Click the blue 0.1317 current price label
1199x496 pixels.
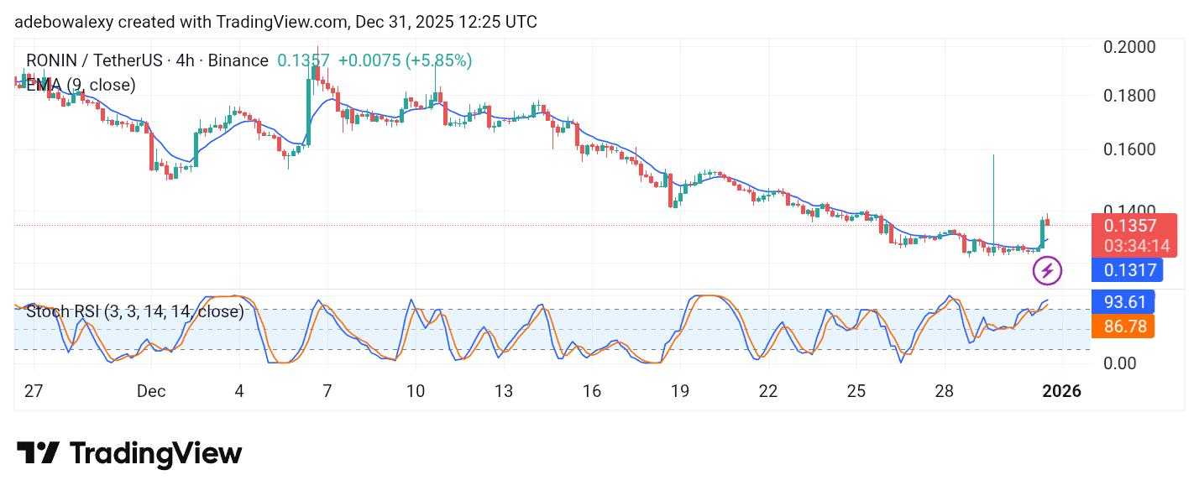pyautogui.click(x=1126, y=270)
